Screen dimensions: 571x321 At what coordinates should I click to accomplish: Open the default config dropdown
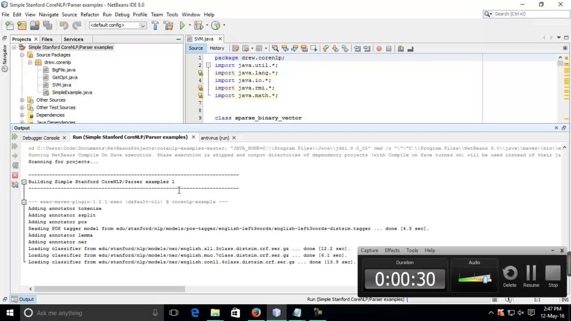118,25
